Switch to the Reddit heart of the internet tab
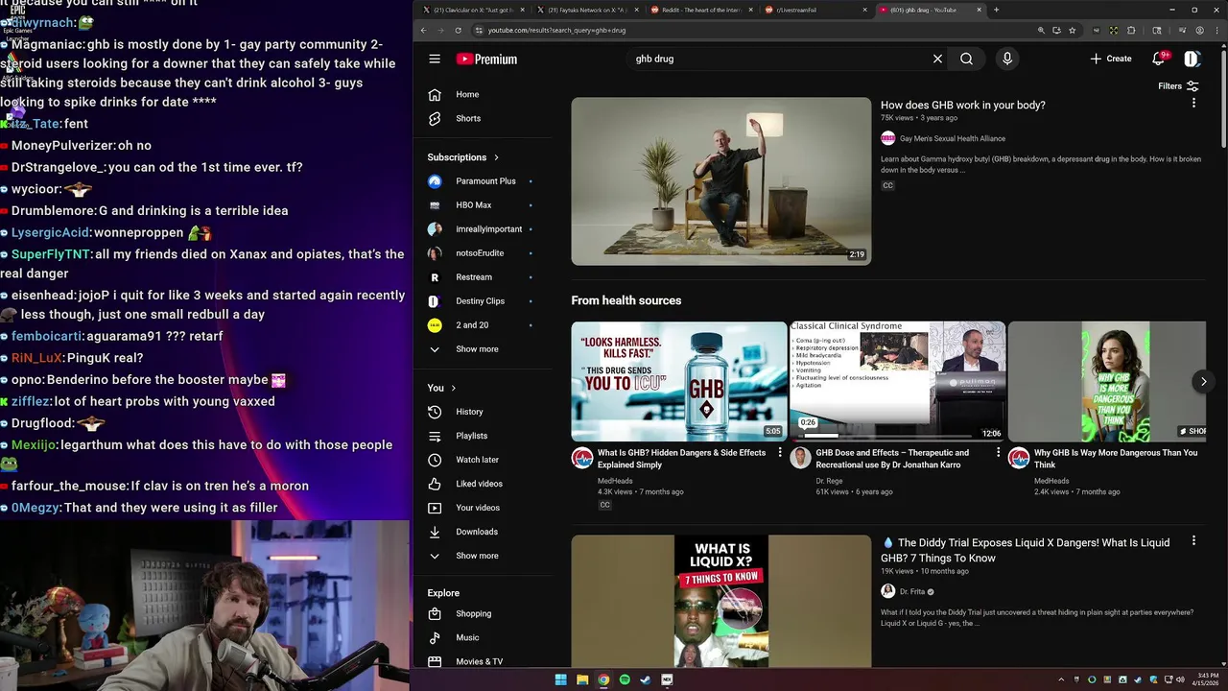The width and height of the screenshot is (1228, 691). point(700,10)
